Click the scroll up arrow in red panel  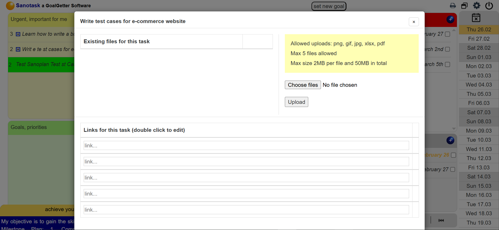pyautogui.click(x=454, y=30)
